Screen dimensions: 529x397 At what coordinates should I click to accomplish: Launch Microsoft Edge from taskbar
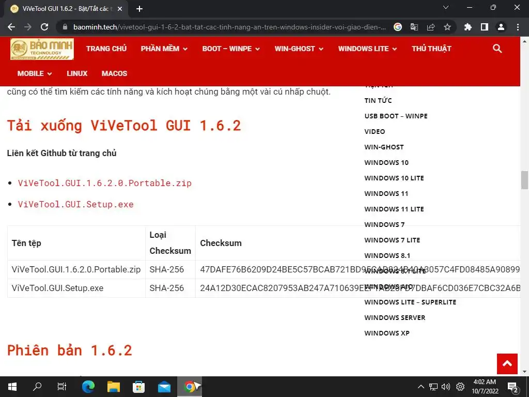click(x=88, y=387)
